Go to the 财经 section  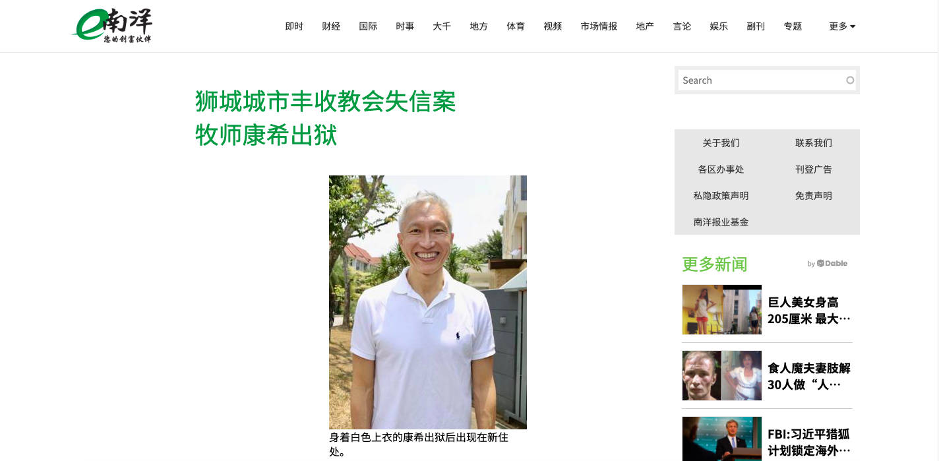[x=331, y=26]
